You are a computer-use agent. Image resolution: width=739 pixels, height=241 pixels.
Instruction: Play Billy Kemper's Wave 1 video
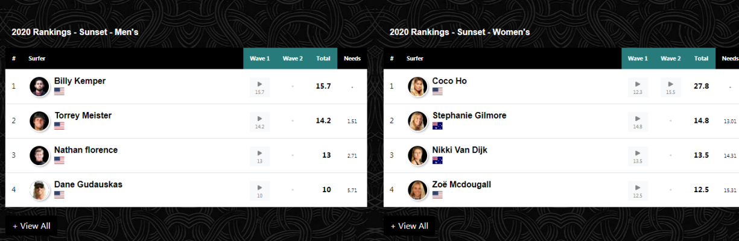[259, 87]
